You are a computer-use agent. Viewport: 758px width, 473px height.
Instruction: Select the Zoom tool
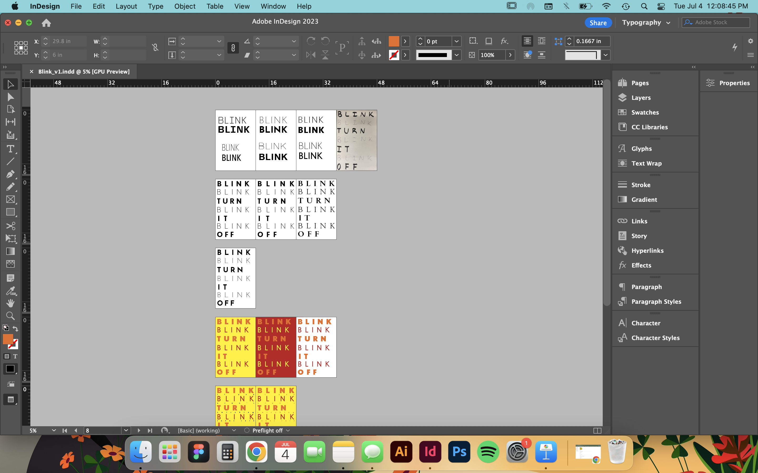(x=10, y=316)
